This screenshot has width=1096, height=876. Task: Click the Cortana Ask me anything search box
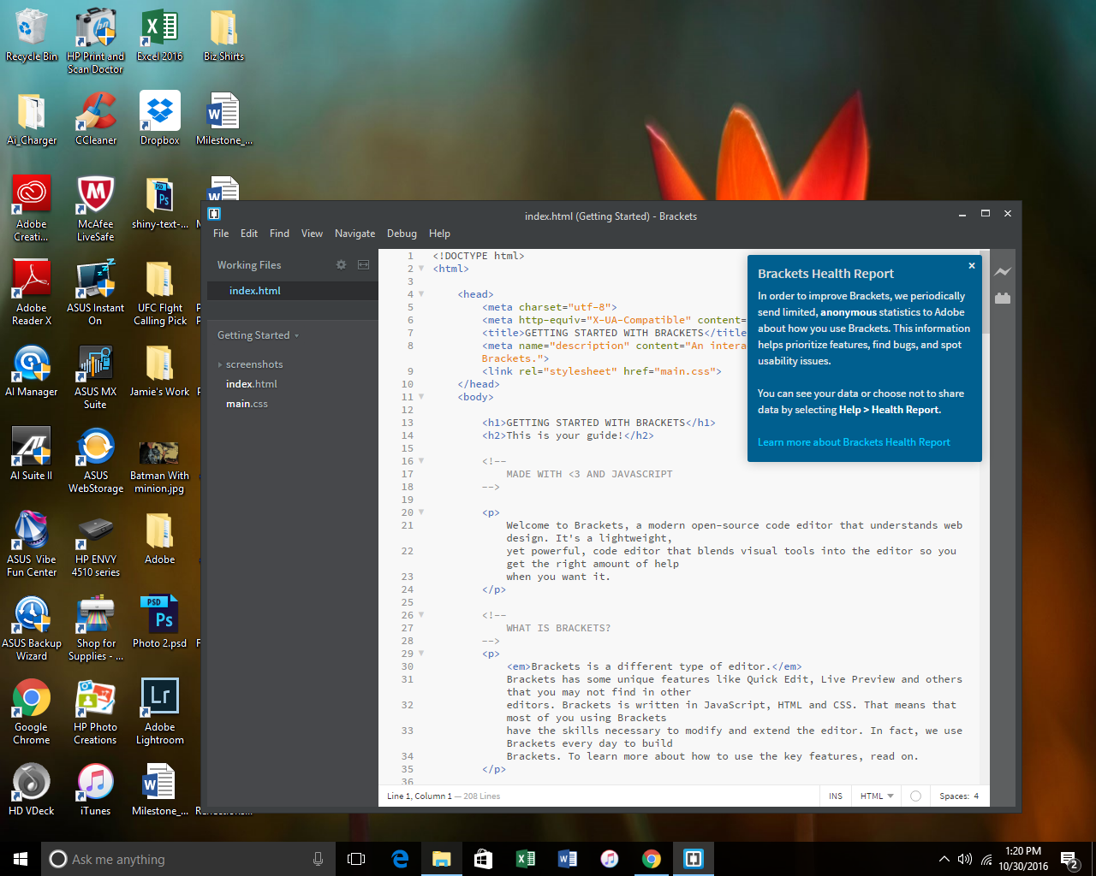pos(188,859)
